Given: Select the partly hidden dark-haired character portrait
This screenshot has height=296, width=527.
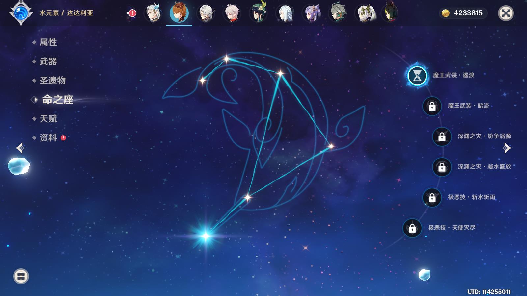Looking at the screenshot, I should tap(390, 12).
